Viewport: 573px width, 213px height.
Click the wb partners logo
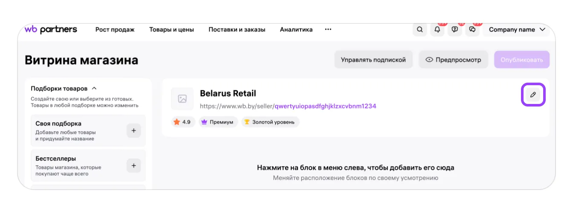(x=51, y=29)
